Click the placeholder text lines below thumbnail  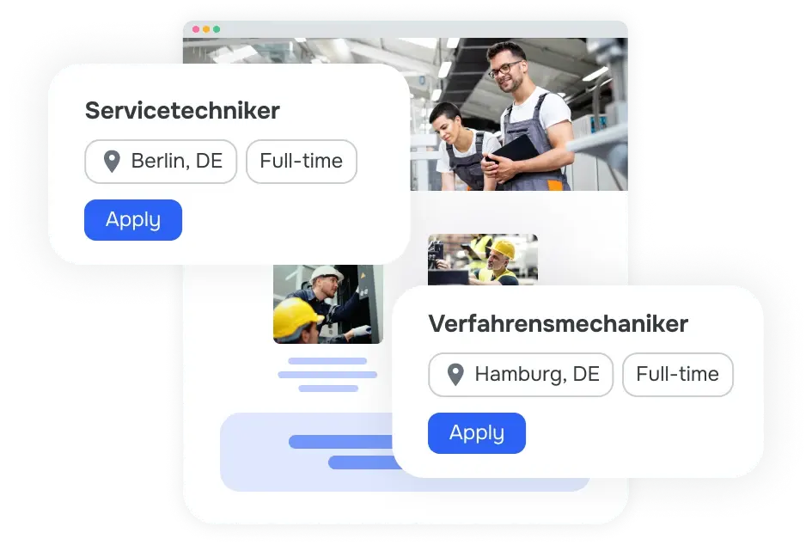point(327,375)
